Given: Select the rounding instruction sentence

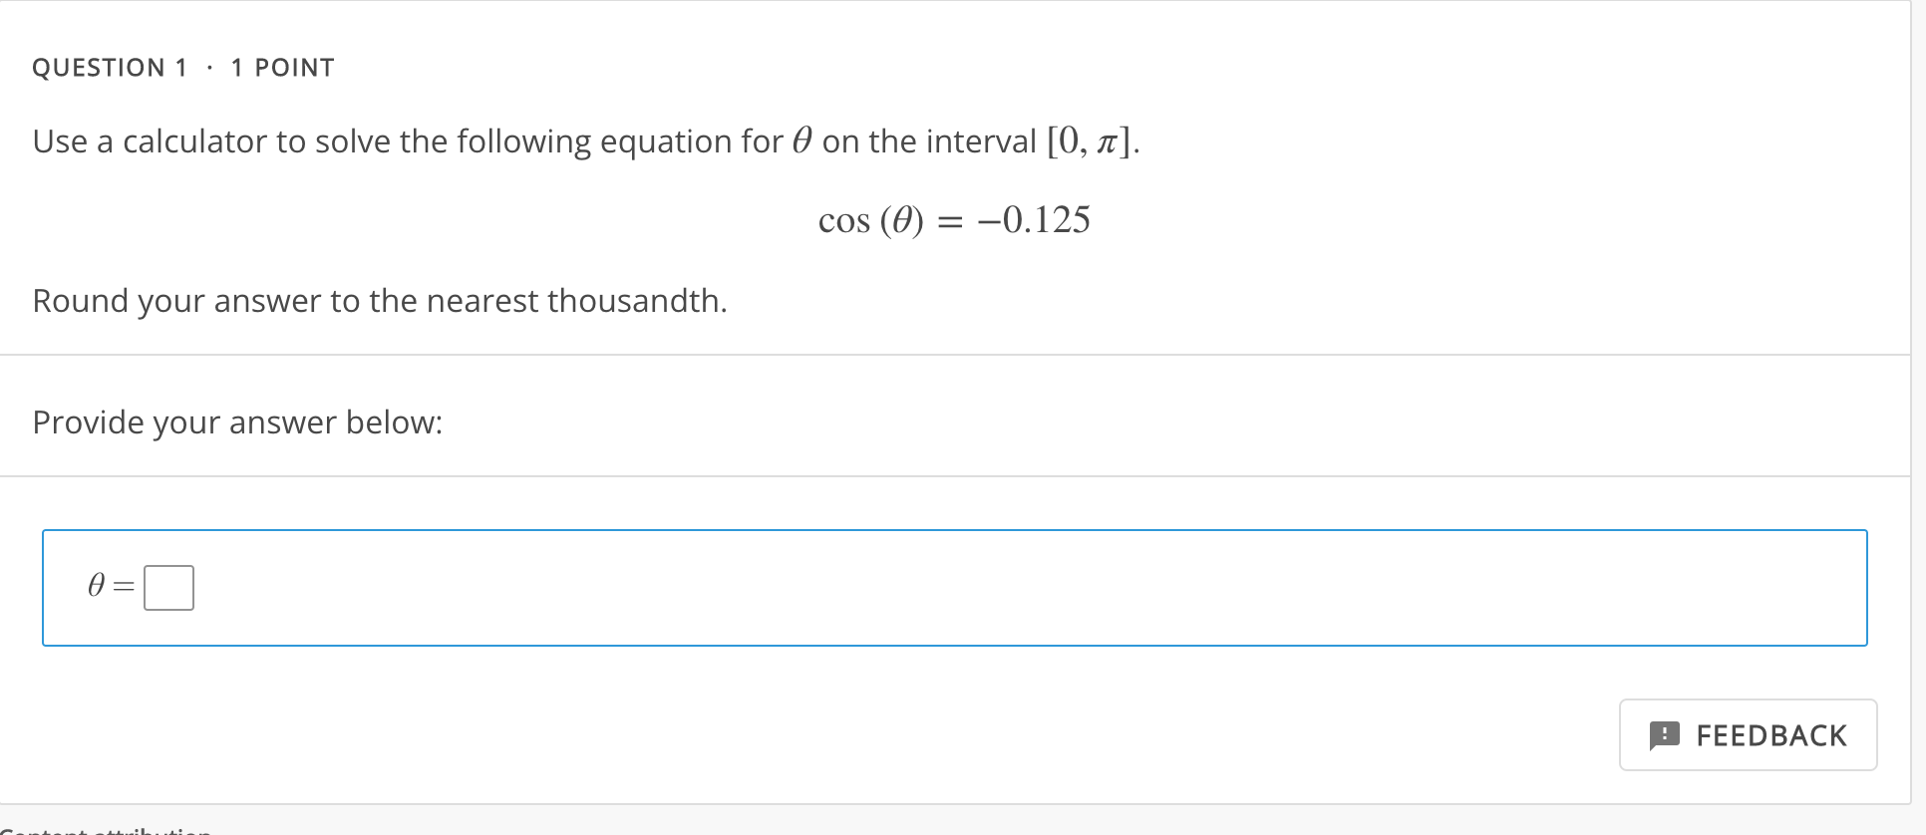Looking at the screenshot, I should tap(379, 300).
